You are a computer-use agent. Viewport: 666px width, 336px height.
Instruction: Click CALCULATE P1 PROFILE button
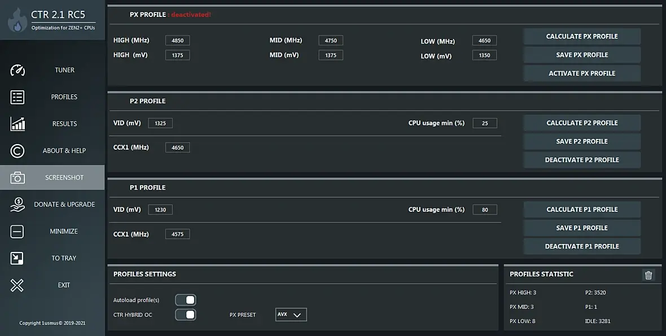pos(582,210)
